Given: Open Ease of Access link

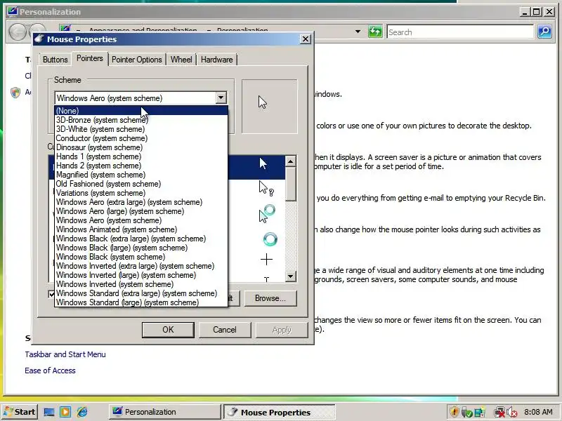Looking at the screenshot, I should [50, 370].
